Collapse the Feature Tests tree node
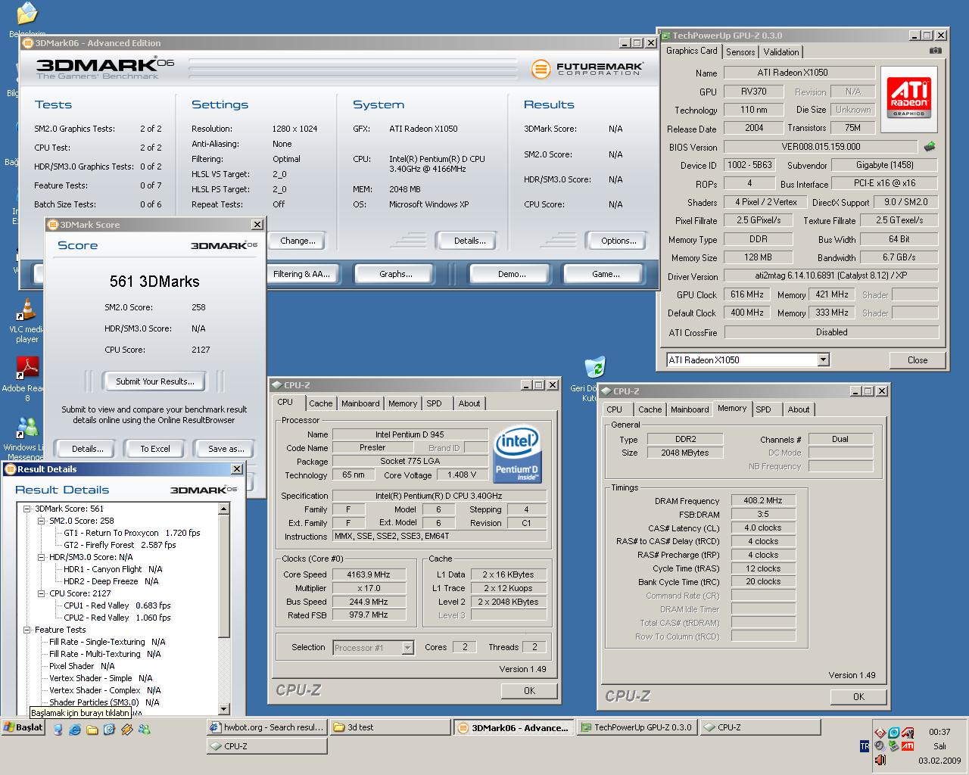The image size is (969, 775). click(27, 630)
